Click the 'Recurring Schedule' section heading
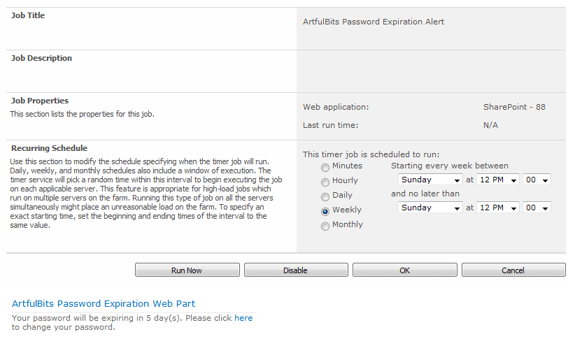The width and height of the screenshot is (575, 341). click(x=49, y=148)
